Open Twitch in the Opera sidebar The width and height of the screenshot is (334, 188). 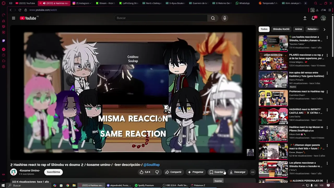click(x=3, y=41)
